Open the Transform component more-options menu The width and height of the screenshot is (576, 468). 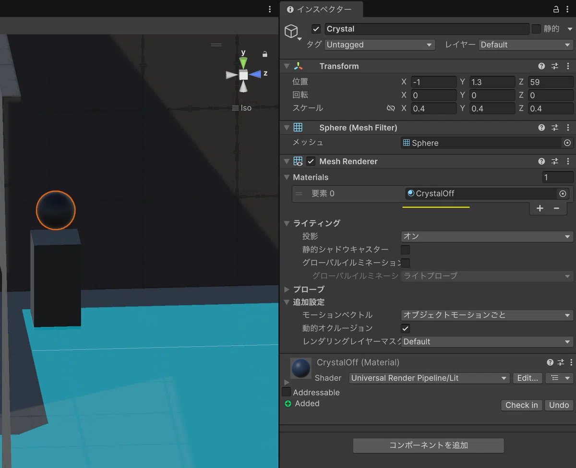pyautogui.click(x=568, y=66)
